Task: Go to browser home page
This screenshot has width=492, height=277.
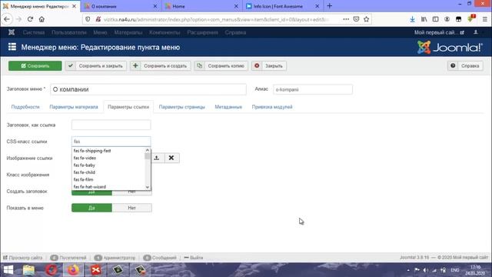Action: coord(42,19)
